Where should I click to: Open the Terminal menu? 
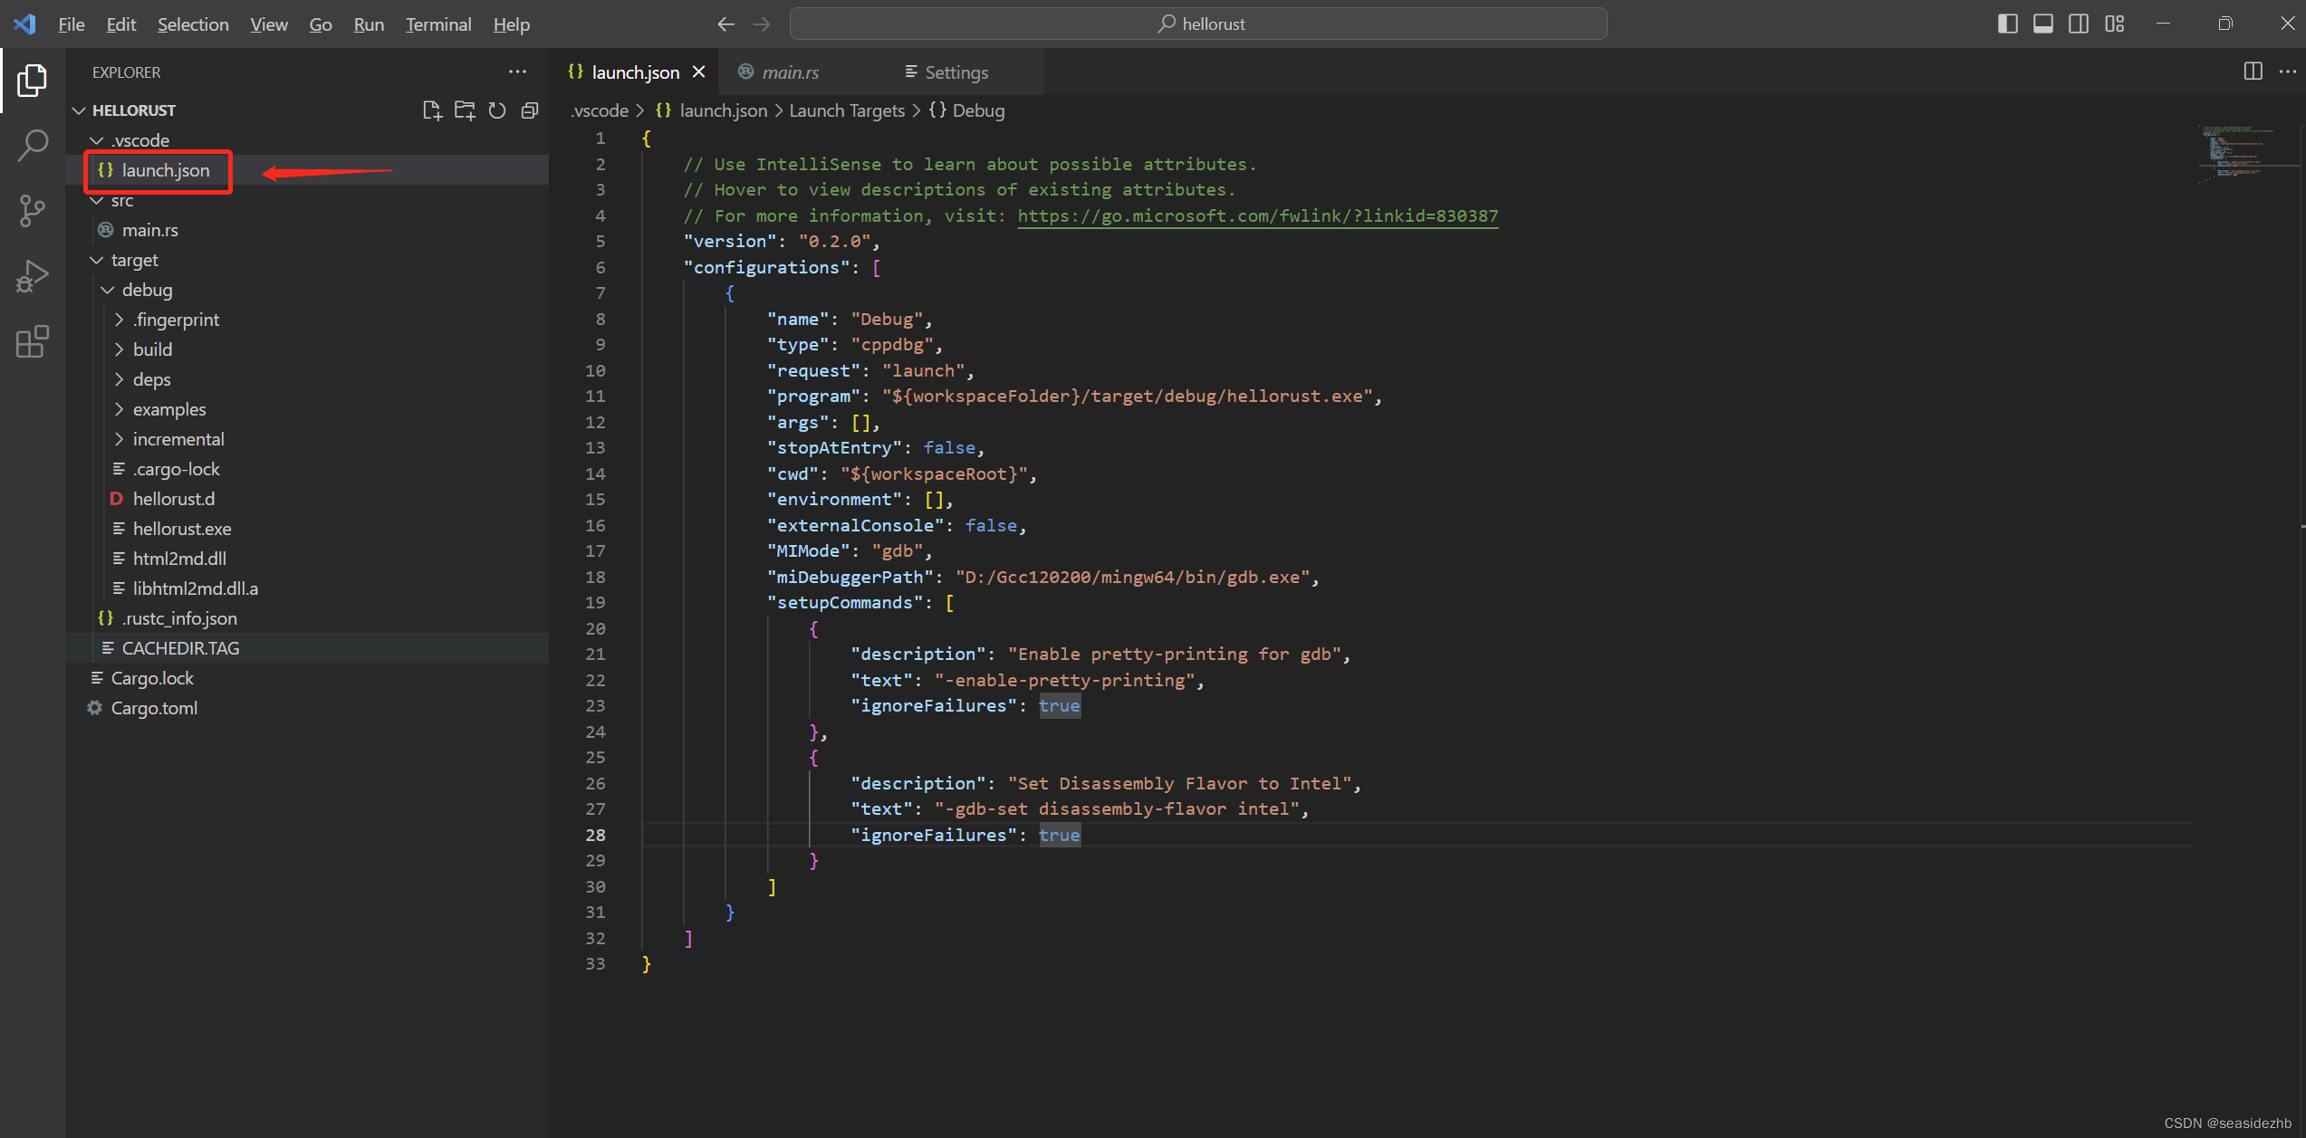438,24
